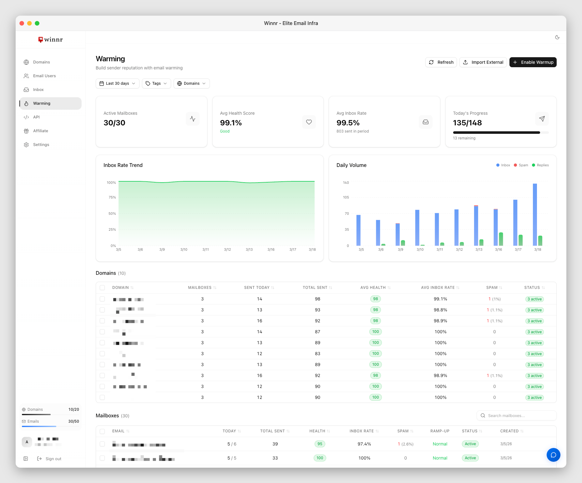Open the API section icon
Screen dimensions: 582x483
pos(27,117)
